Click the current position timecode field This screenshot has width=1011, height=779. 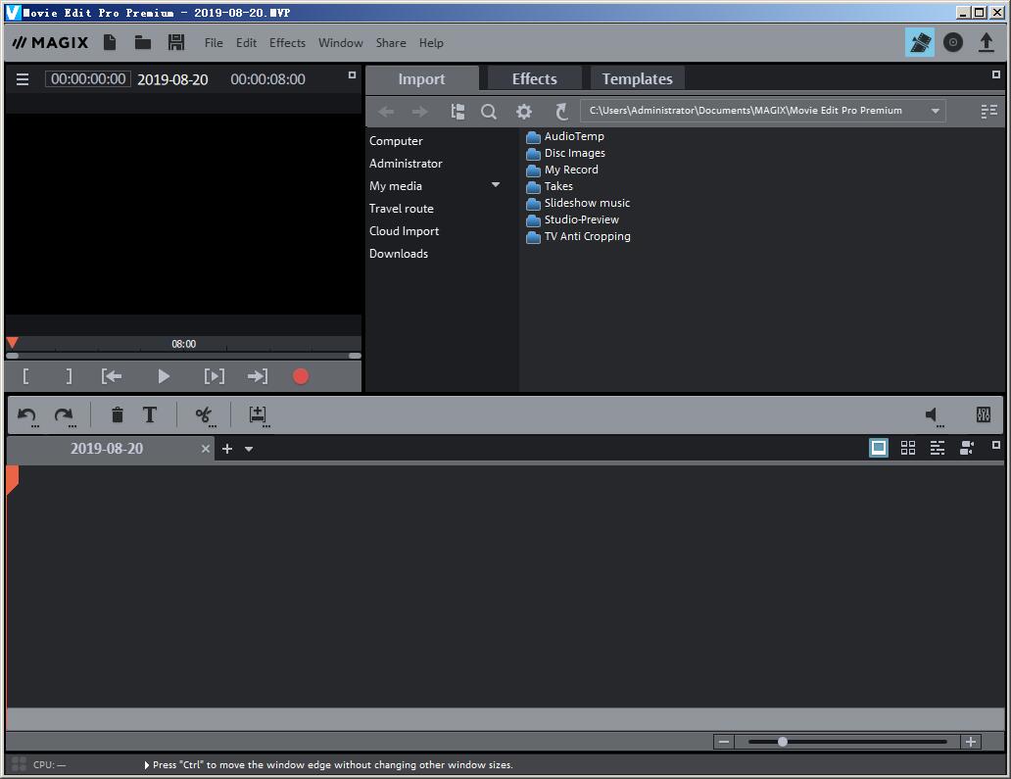[88, 79]
